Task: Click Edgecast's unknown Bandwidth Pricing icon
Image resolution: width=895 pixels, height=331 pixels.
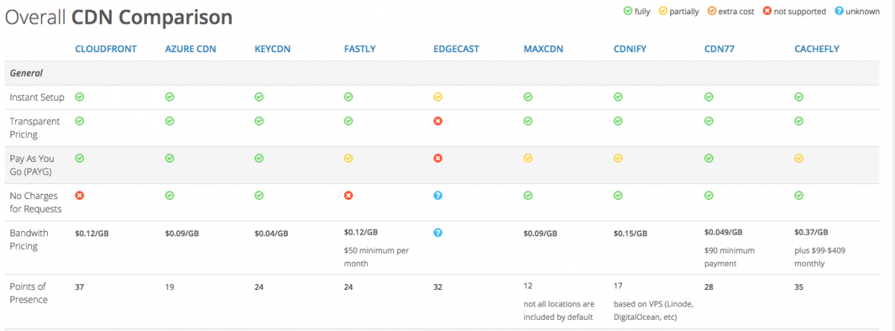Action: click(x=438, y=233)
